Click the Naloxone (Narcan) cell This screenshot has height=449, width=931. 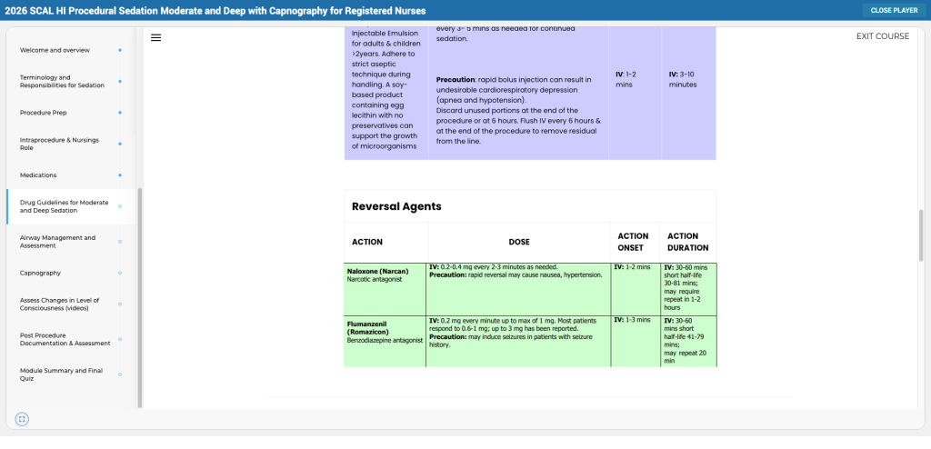pos(385,289)
